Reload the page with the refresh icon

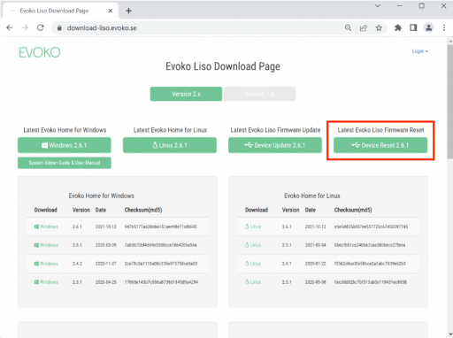pos(41,27)
